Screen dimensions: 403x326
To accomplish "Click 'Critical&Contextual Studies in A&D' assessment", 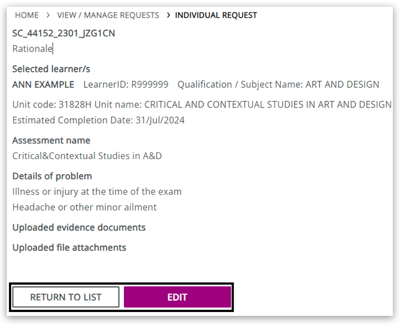I will click(x=87, y=156).
